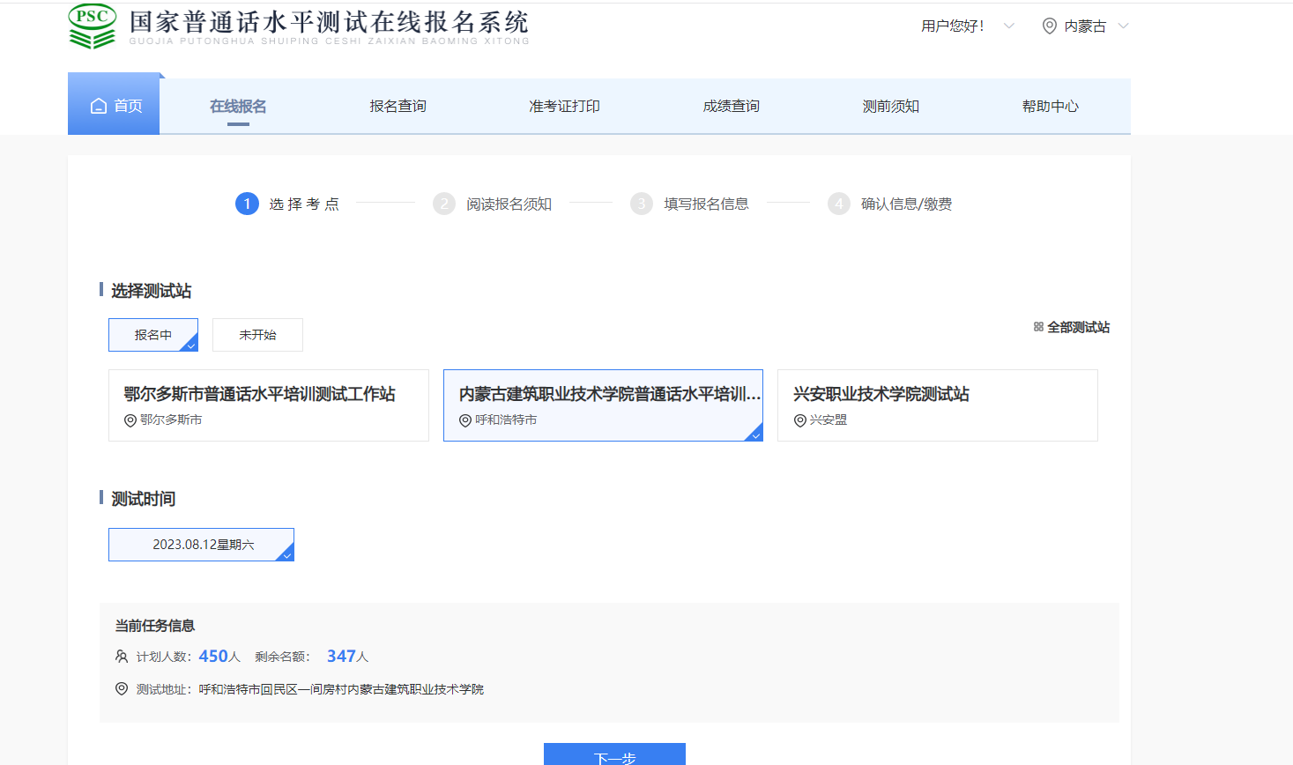Open the 报名查询 tab
Viewport: 1293px width, 765px height.
(x=398, y=107)
